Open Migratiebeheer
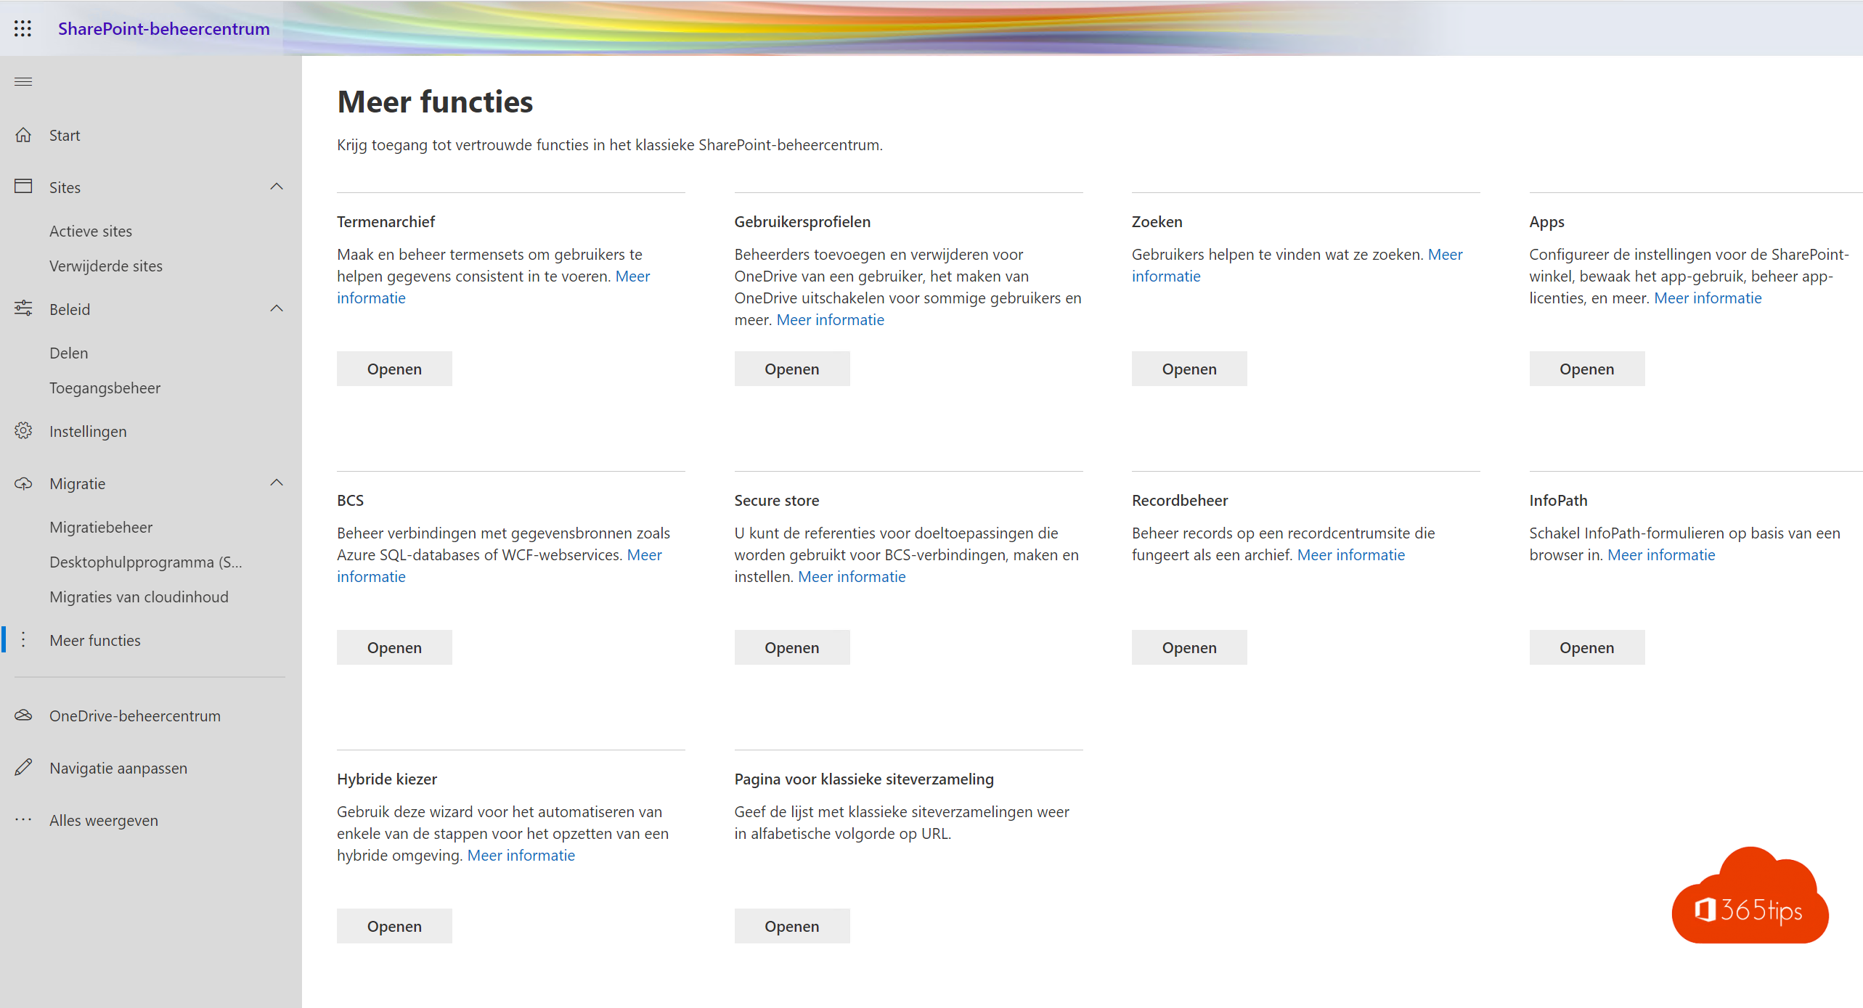Screen dimensions: 1863x1008 click(x=101, y=528)
